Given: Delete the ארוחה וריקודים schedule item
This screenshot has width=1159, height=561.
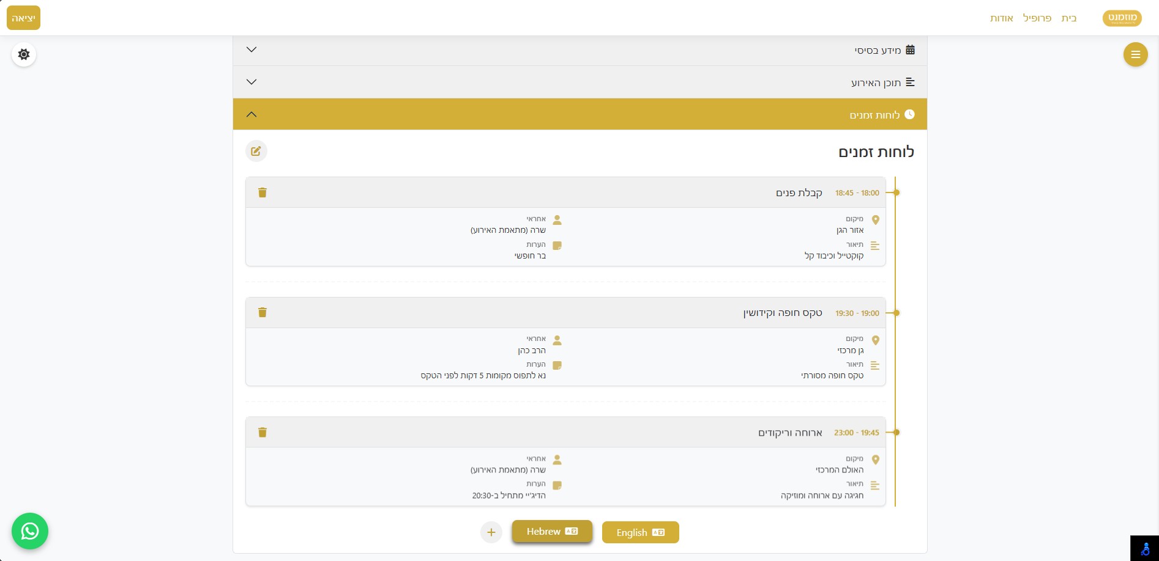Looking at the screenshot, I should coord(263,432).
